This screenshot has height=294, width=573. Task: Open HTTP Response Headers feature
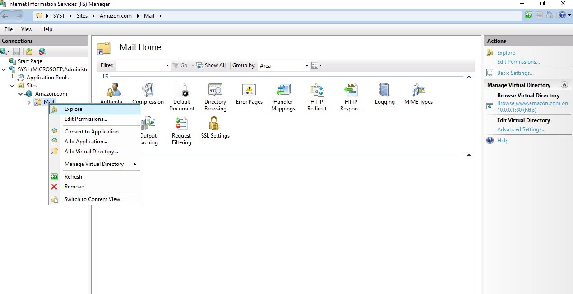351,97
